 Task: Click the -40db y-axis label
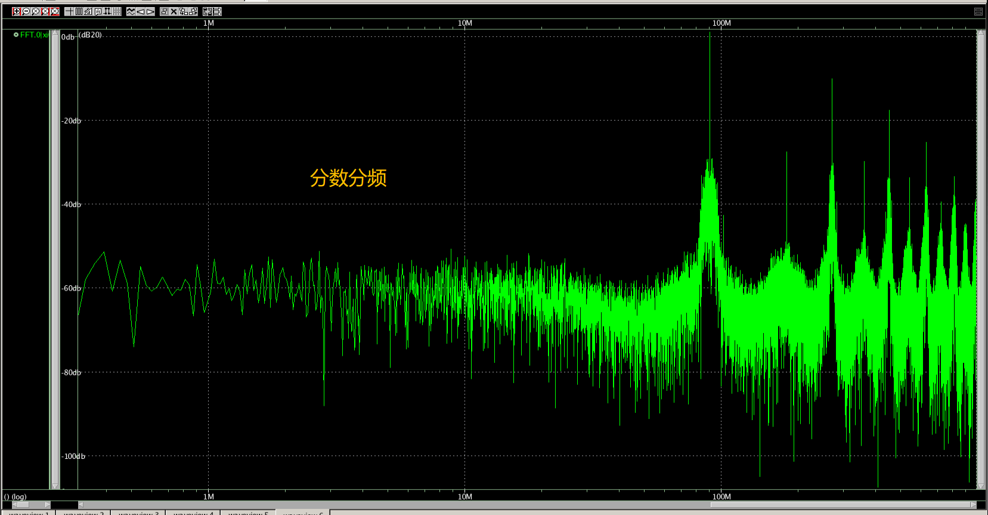pyautogui.click(x=71, y=205)
